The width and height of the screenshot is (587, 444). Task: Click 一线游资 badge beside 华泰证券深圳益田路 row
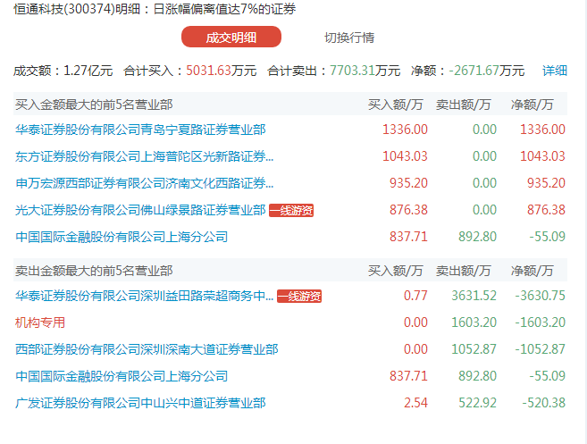point(299,296)
